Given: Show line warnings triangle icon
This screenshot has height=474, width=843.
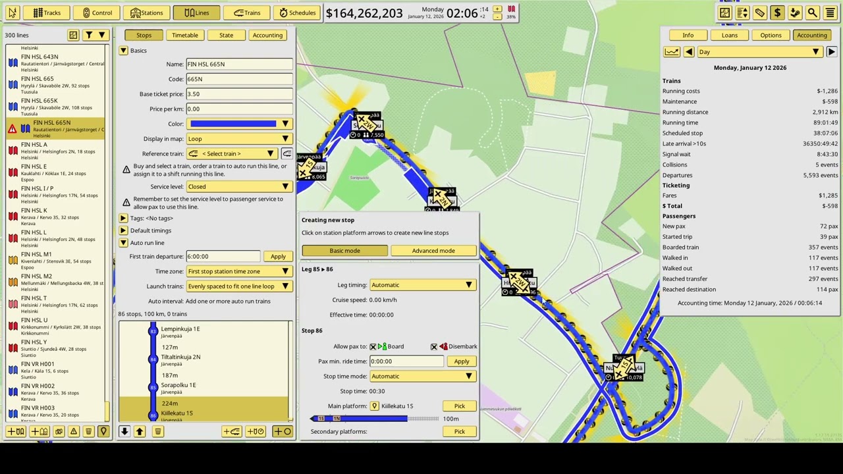Looking at the screenshot, I should coord(74,432).
